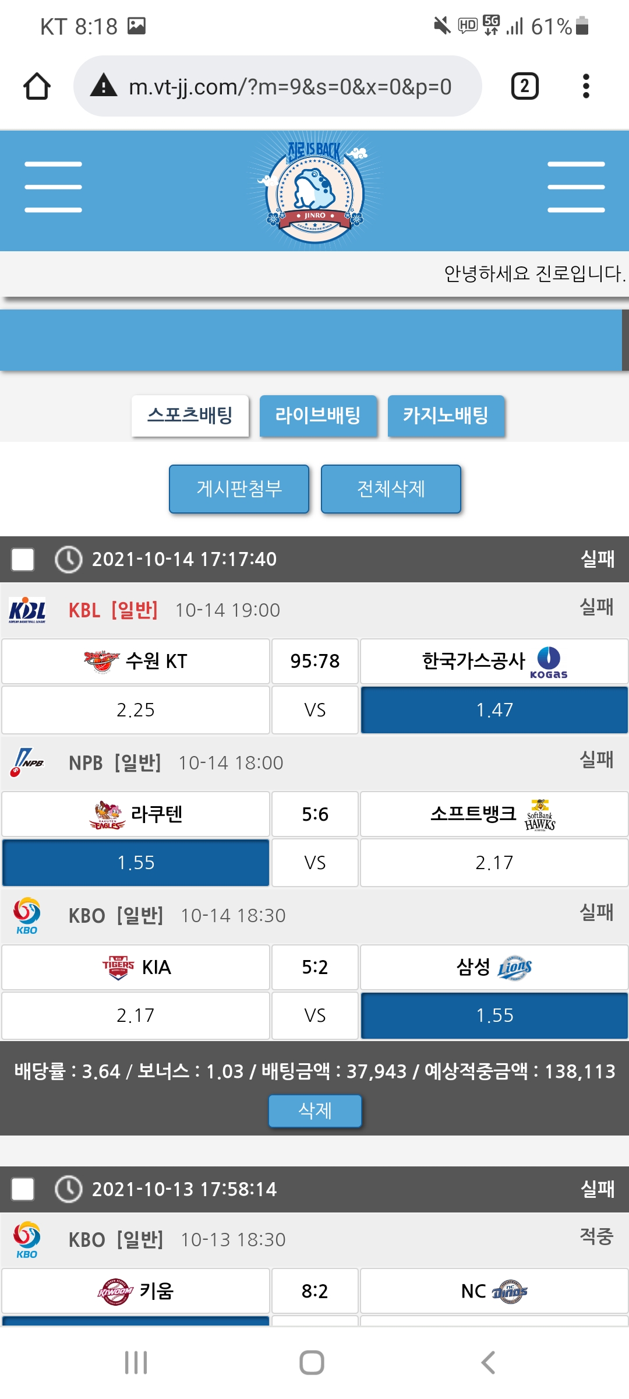Tap the Android recent apps icon

point(136,1363)
